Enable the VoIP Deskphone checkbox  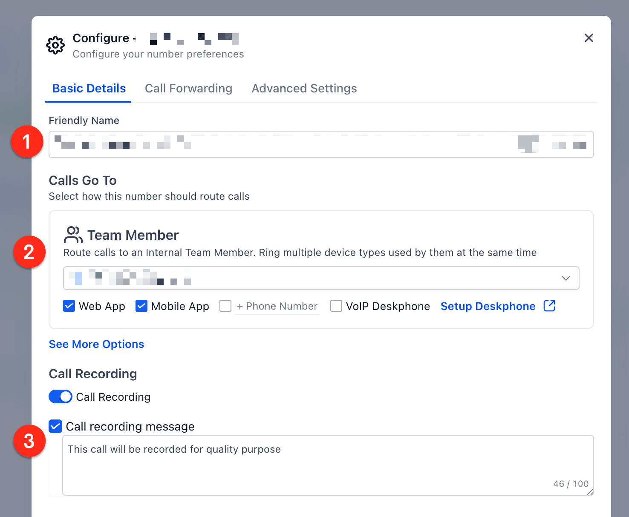coord(336,306)
